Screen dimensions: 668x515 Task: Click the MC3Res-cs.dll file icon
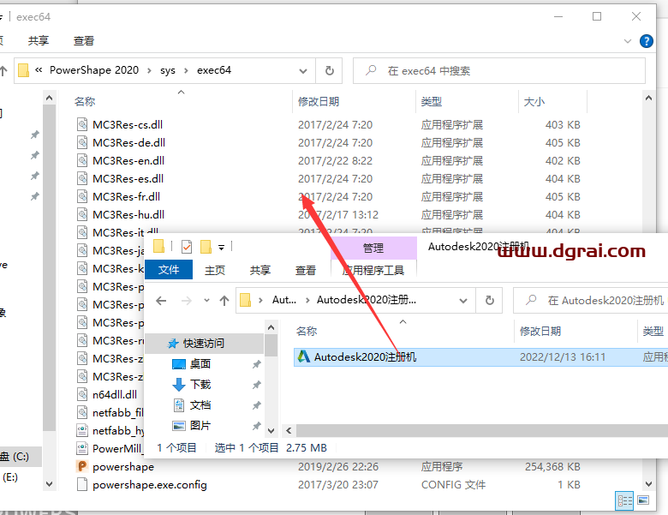click(x=82, y=124)
